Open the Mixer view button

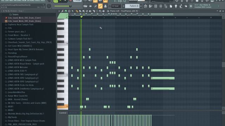click(x=161, y=6)
